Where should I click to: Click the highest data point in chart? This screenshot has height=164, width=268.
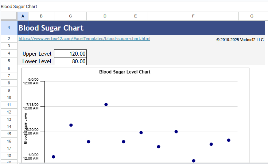(x=106, y=104)
